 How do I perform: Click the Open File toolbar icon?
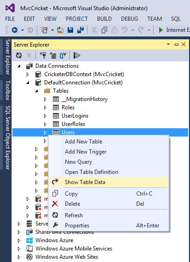point(60,30)
